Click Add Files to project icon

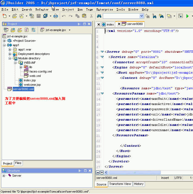[x=13, y=30]
